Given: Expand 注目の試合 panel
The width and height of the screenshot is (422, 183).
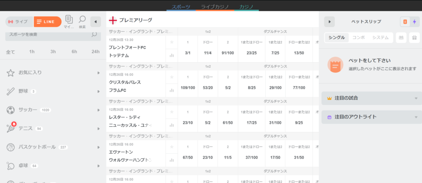Looking at the screenshot, I should 372,98.
